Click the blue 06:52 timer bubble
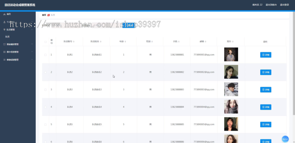 click(285, 139)
